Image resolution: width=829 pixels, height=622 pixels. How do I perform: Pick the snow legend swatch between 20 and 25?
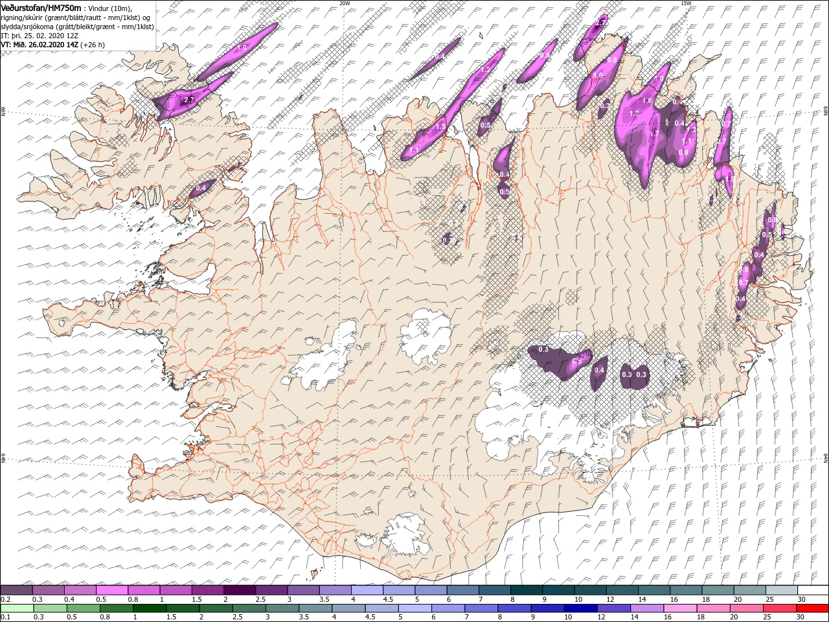[749, 590]
